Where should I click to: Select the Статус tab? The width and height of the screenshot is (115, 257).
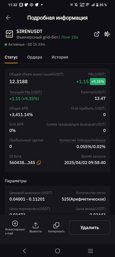pos(11,57)
